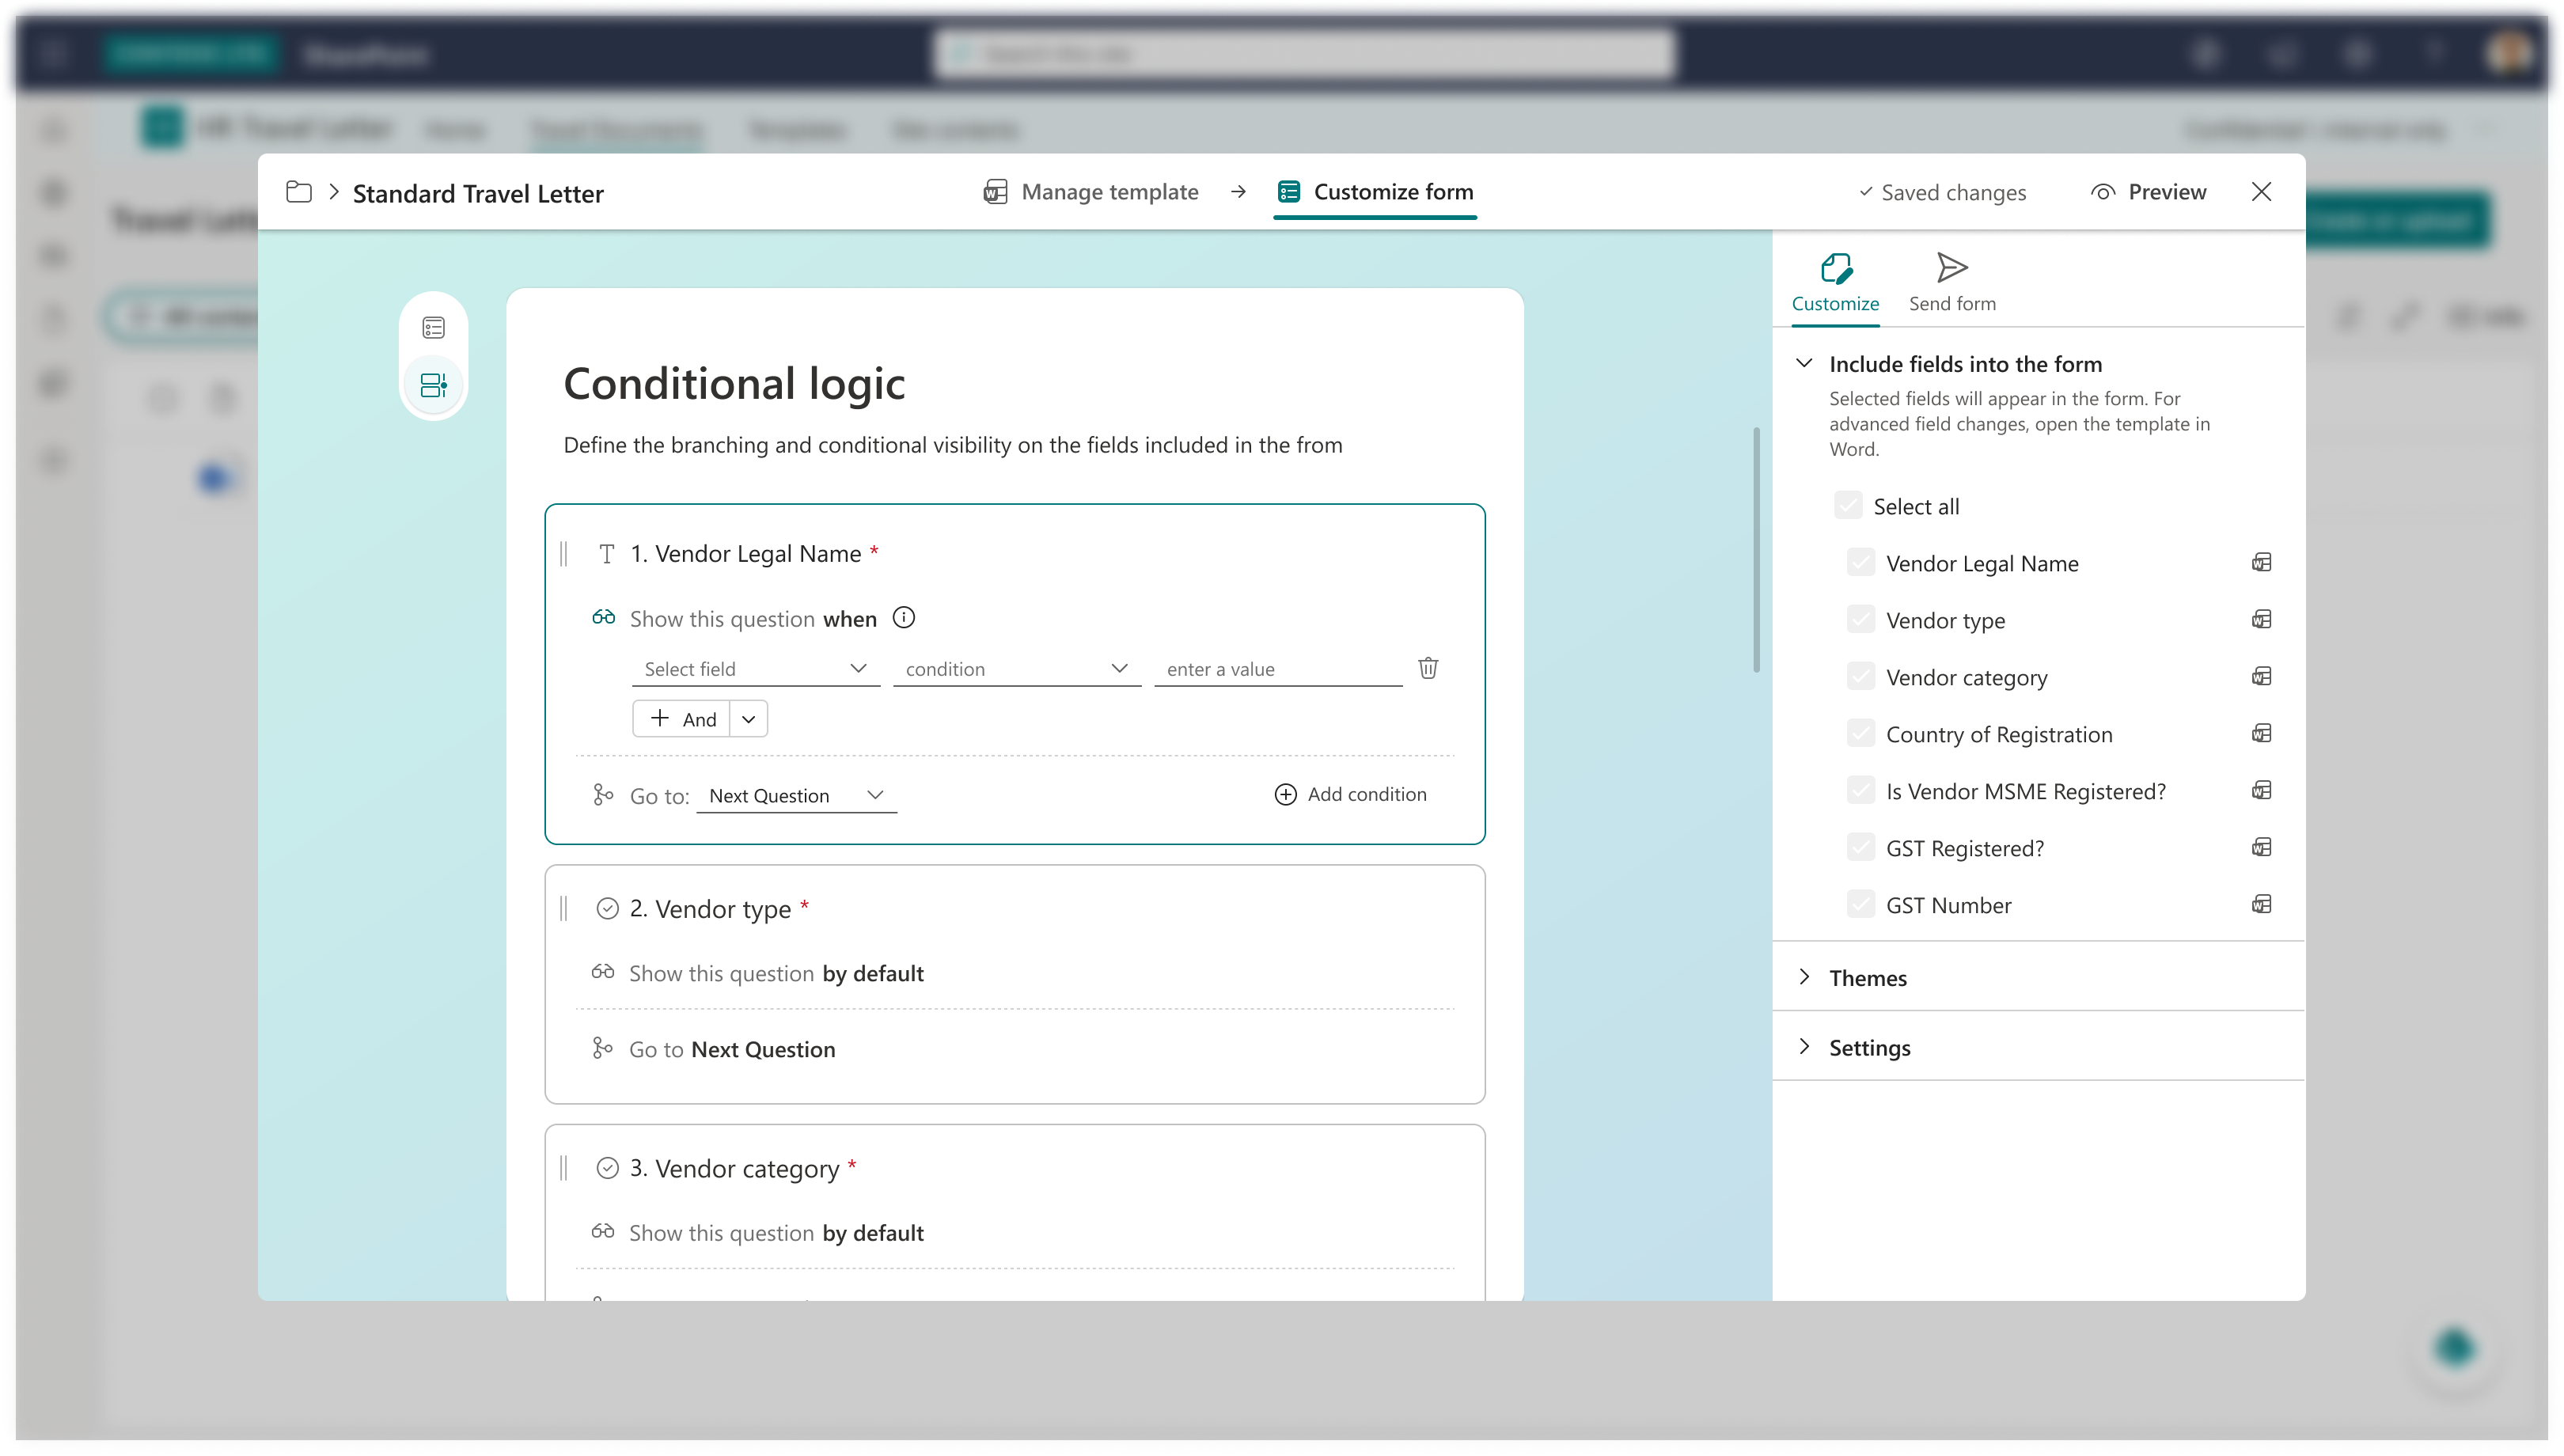Click Word icon next to Vendor Legal Name
This screenshot has height=1456, width=2564.
(x=2261, y=563)
